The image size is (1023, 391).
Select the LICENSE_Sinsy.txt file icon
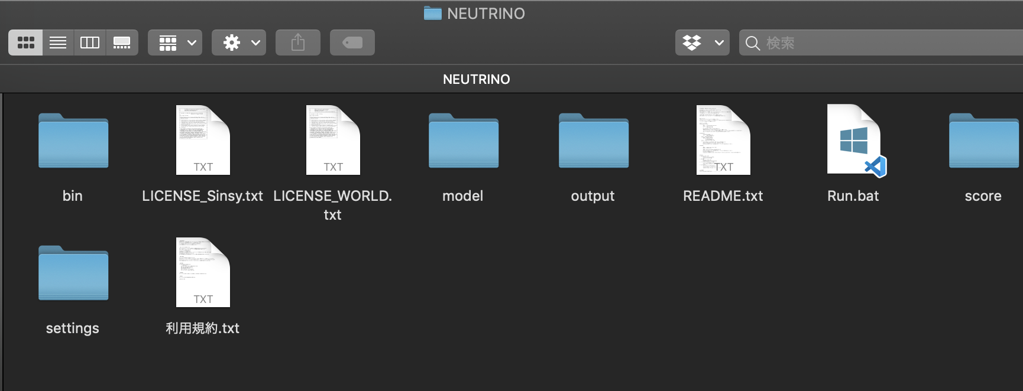203,140
